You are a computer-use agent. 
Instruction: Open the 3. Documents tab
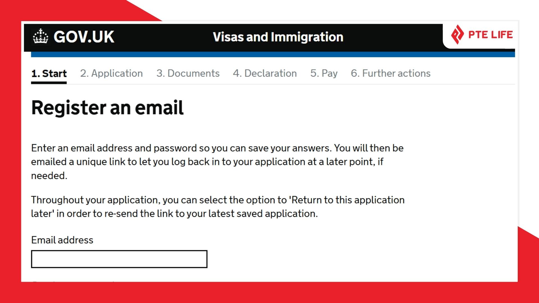coord(188,74)
